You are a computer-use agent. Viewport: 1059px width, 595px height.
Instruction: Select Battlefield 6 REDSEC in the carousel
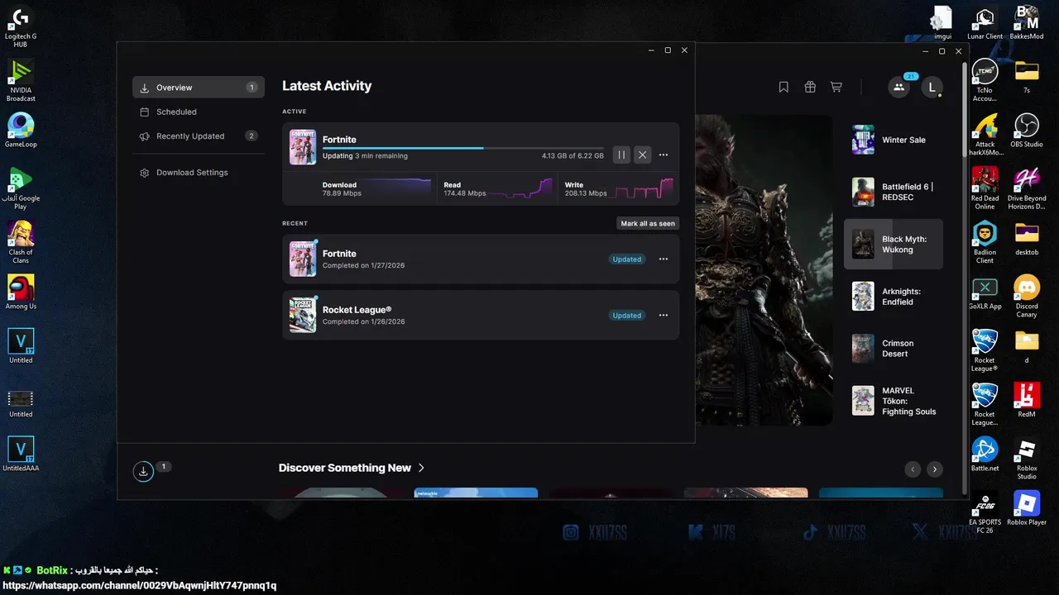[x=894, y=192]
